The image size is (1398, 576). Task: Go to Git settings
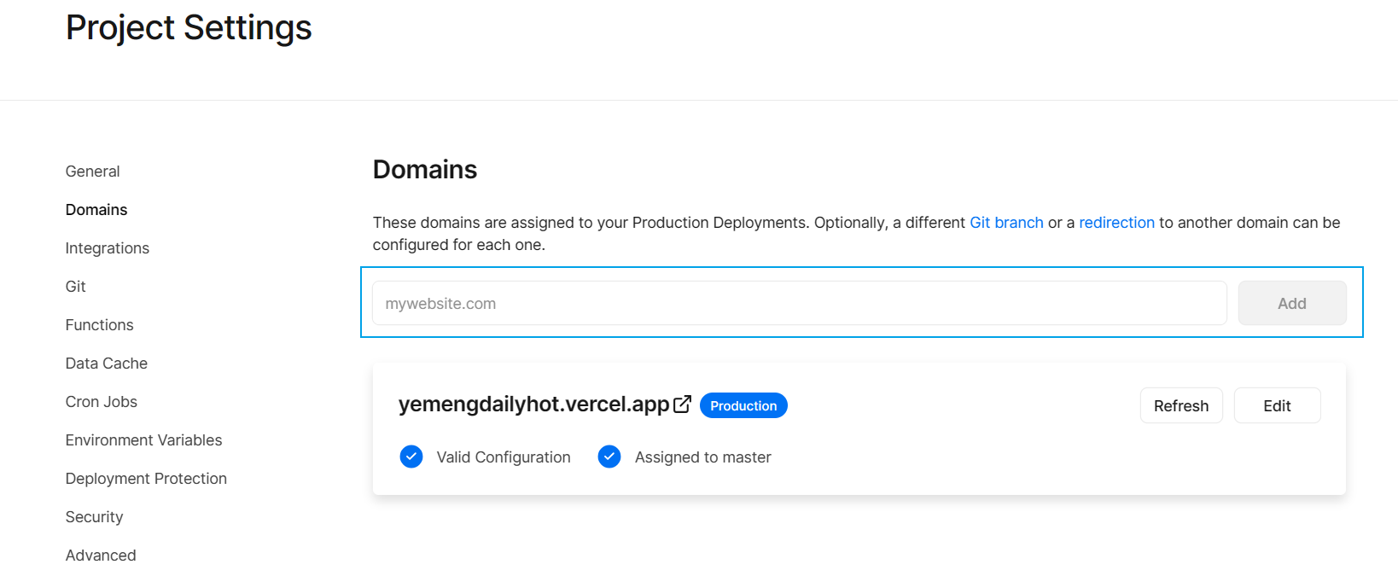76,287
